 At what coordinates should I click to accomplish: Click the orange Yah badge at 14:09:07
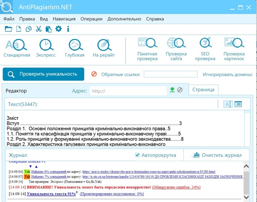(27, 177)
